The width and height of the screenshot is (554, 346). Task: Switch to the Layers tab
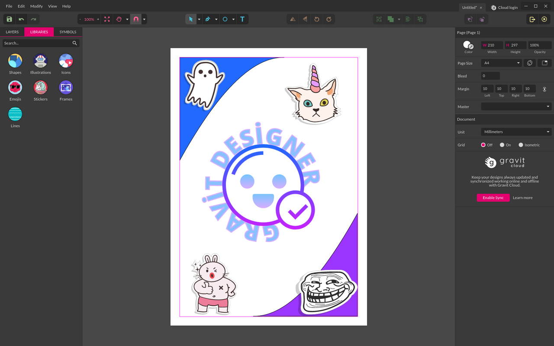coord(12,32)
